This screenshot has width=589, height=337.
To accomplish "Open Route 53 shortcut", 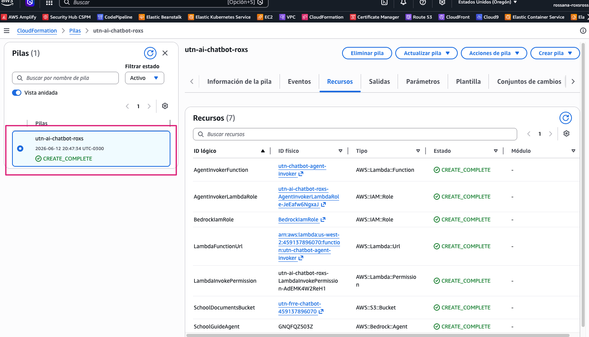I will (x=419, y=17).
